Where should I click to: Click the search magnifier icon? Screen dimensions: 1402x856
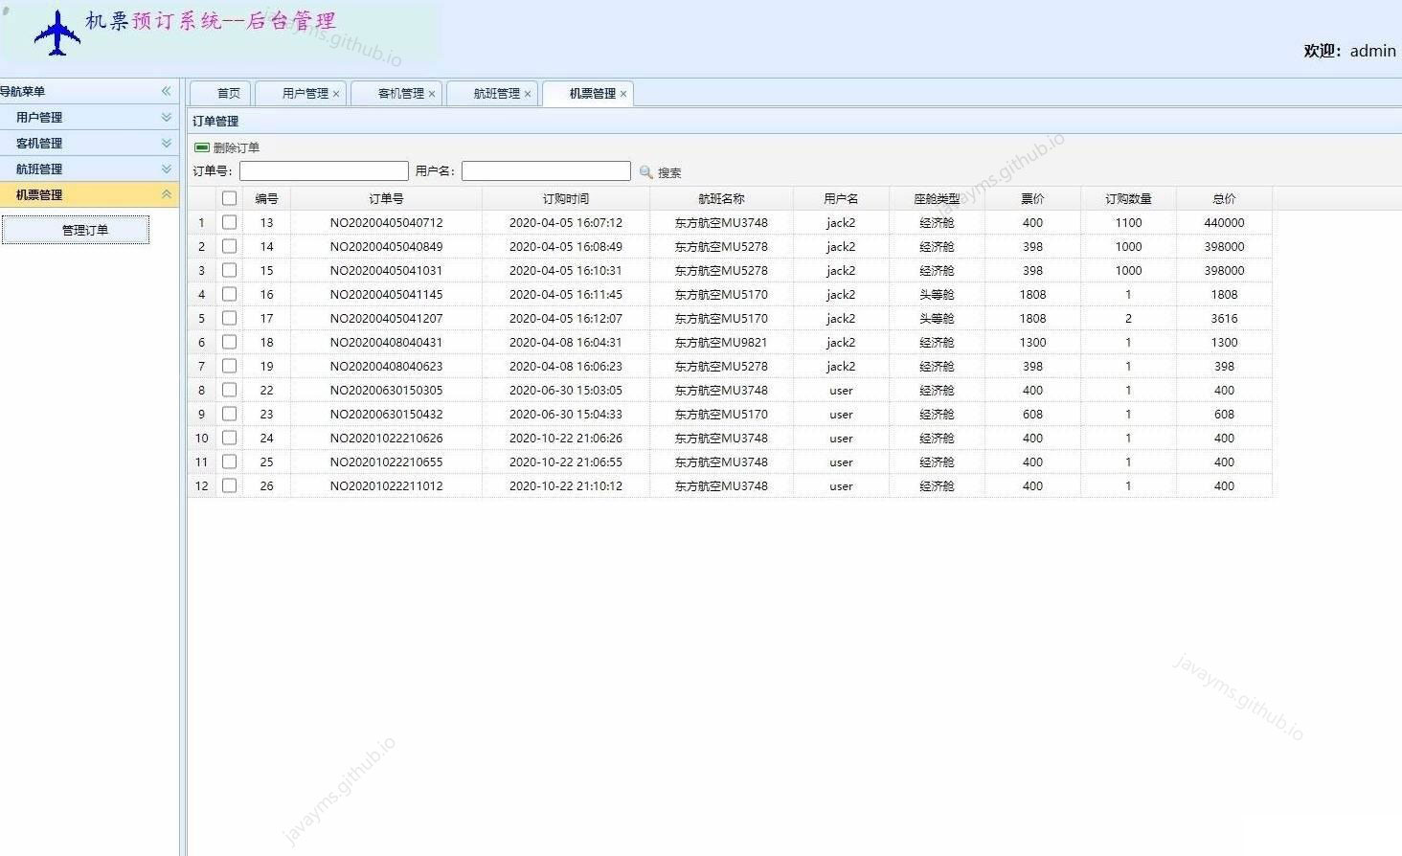[646, 172]
